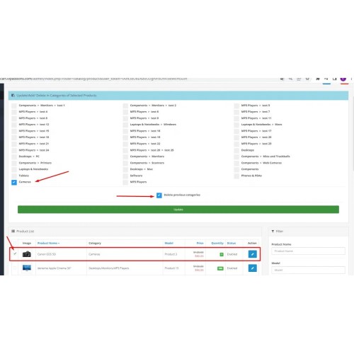354x354 pixels.
Task: Click the Canon EOS 5D camera thumbnail
Action: tap(27, 254)
